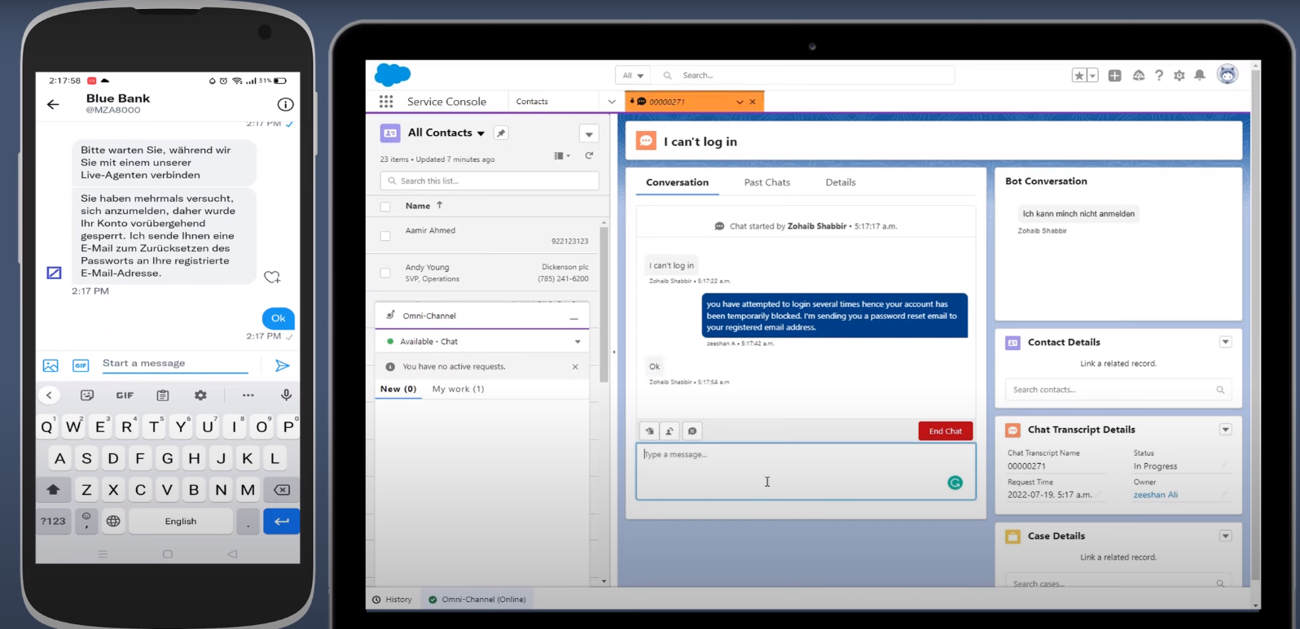Click the notifications bell icon
The image size is (1300, 629).
point(1200,76)
